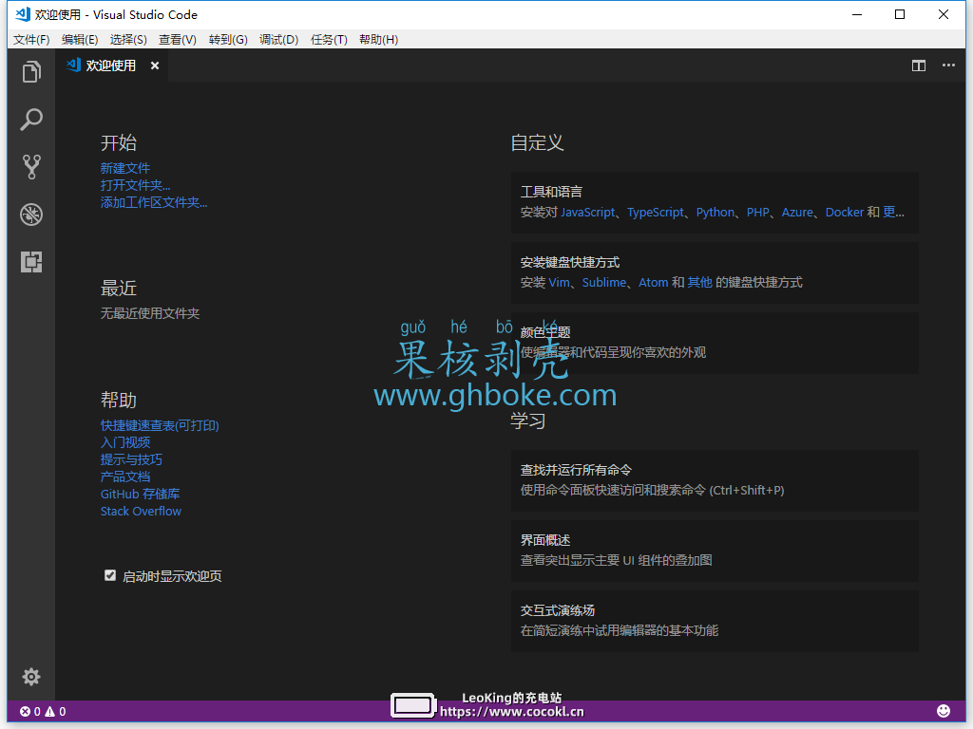Select the 欢迎使用 editor tab
Viewport: 973px width, 729px height.
(x=111, y=65)
